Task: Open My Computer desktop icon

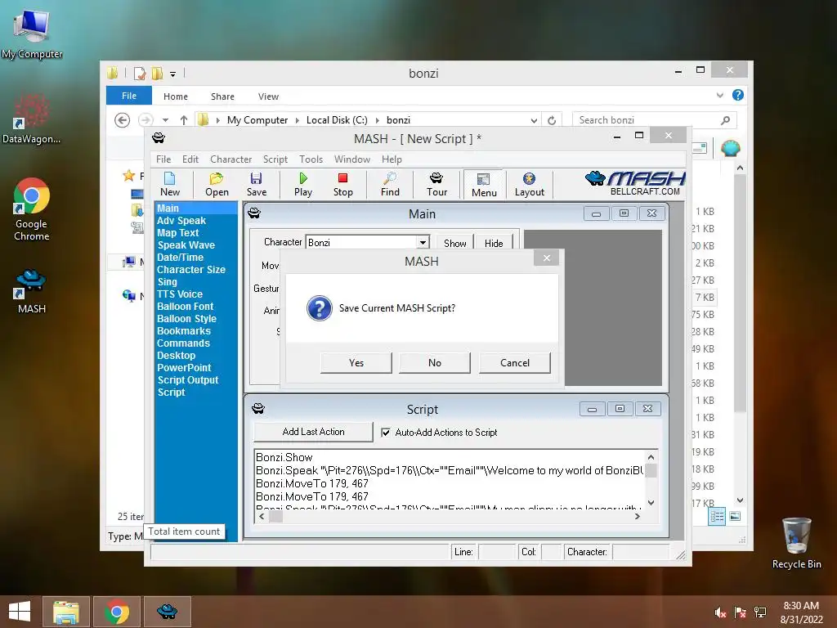Action: coord(32,34)
